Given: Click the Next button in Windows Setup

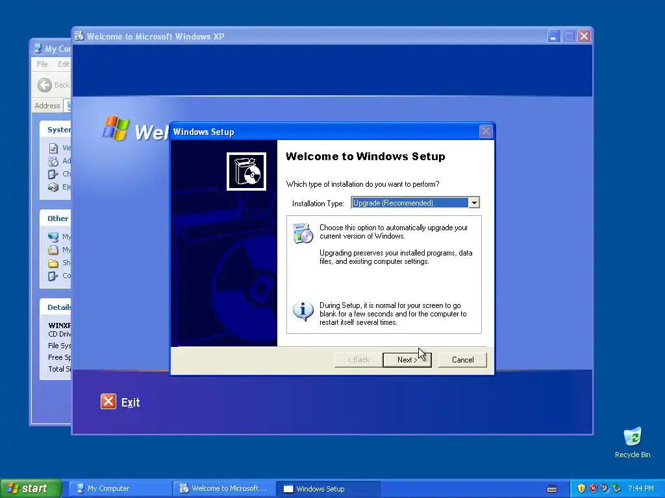Looking at the screenshot, I should (407, 360).
